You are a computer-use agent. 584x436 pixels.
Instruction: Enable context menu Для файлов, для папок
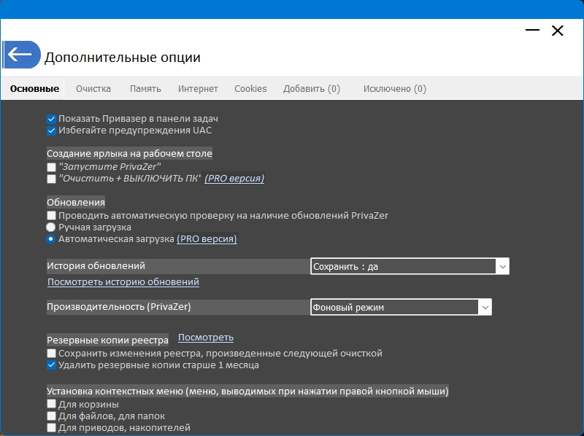51,416
